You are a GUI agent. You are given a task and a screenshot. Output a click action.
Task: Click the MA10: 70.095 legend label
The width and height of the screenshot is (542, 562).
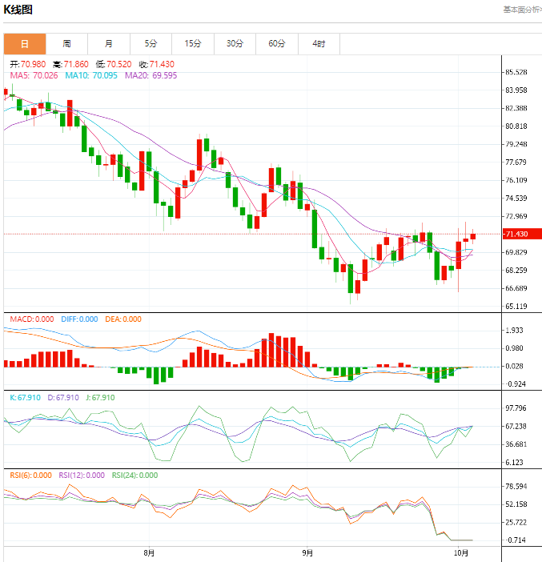(x=91, y=75)
